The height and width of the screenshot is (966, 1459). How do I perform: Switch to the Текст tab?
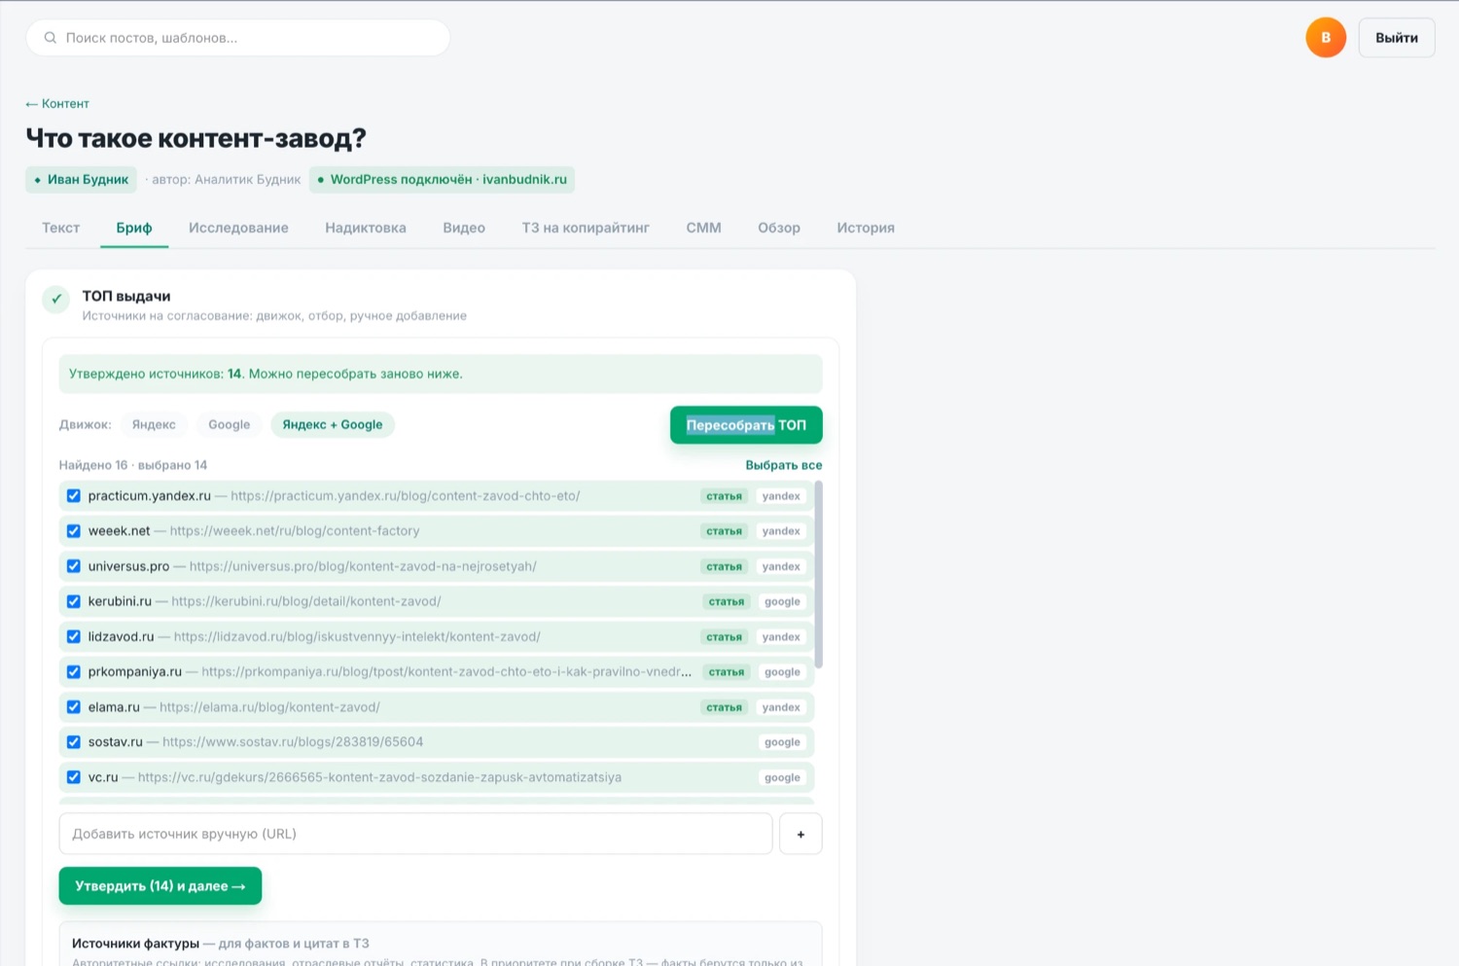coord(60,228)
